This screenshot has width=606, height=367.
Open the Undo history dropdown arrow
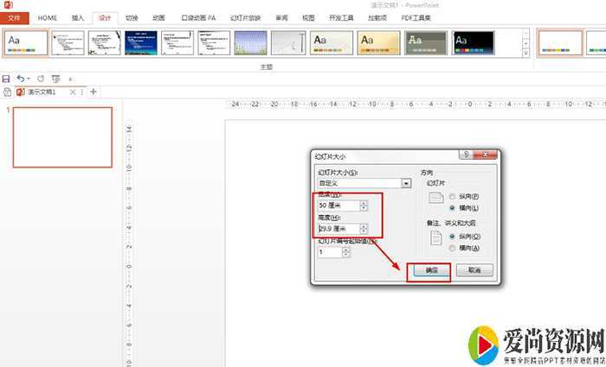point(29,79)
